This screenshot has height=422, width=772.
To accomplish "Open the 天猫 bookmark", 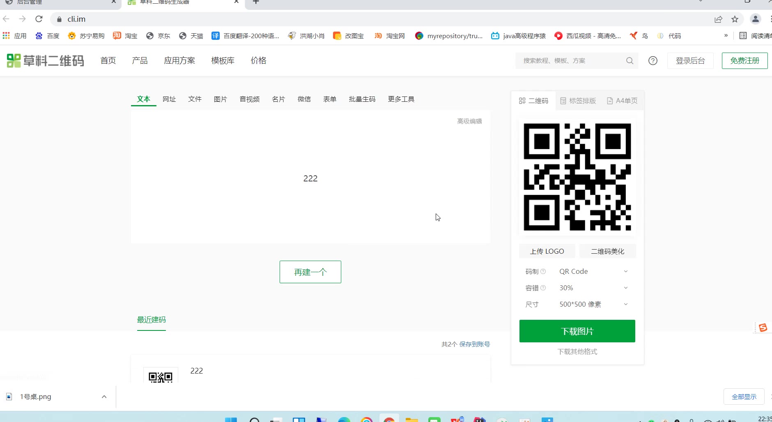I will pos(191,36).
